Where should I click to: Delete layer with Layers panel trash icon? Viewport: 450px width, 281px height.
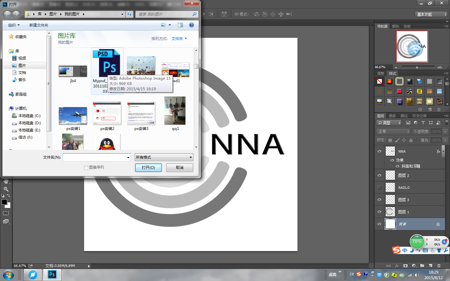click(x=439, y=266)
